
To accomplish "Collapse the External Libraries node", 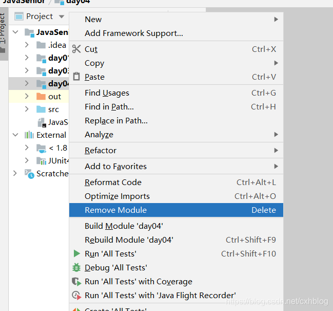I will (15, 135).
